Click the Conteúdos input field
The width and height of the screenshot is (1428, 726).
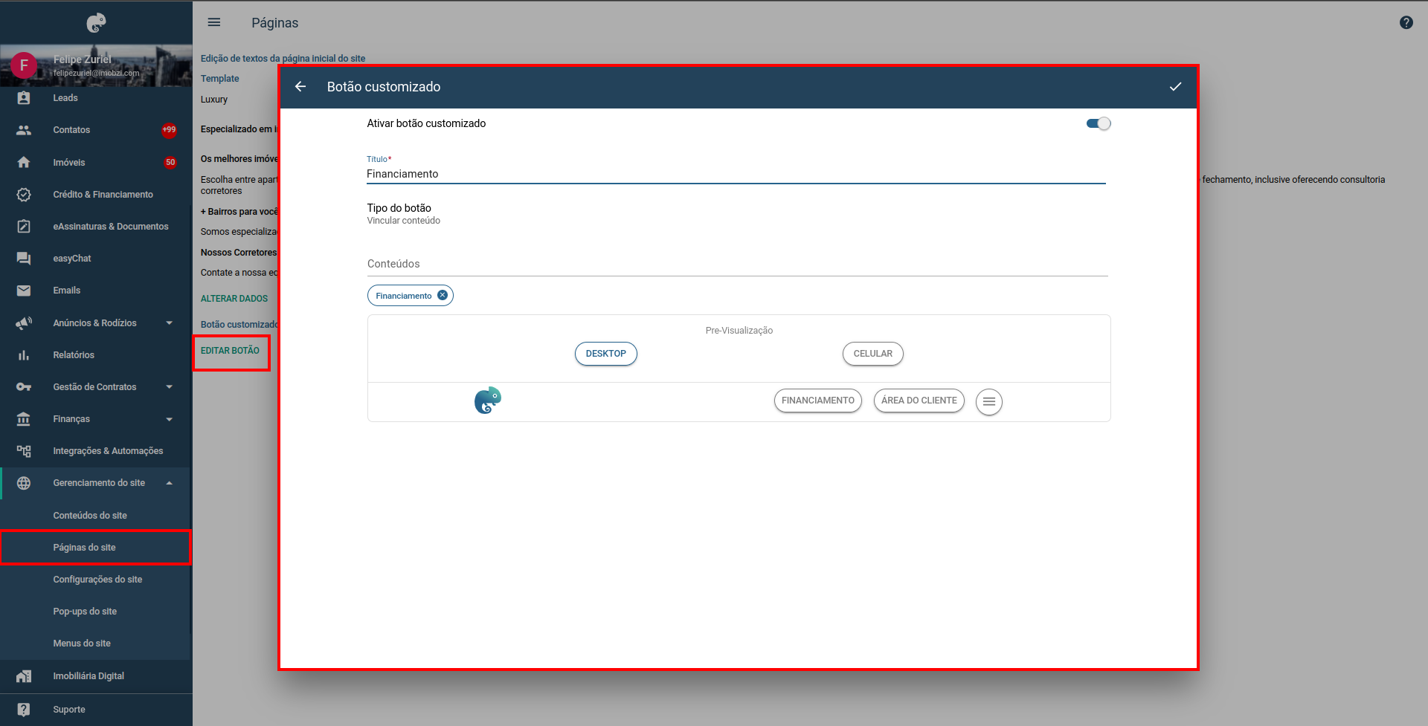click(x=738, y=264)
